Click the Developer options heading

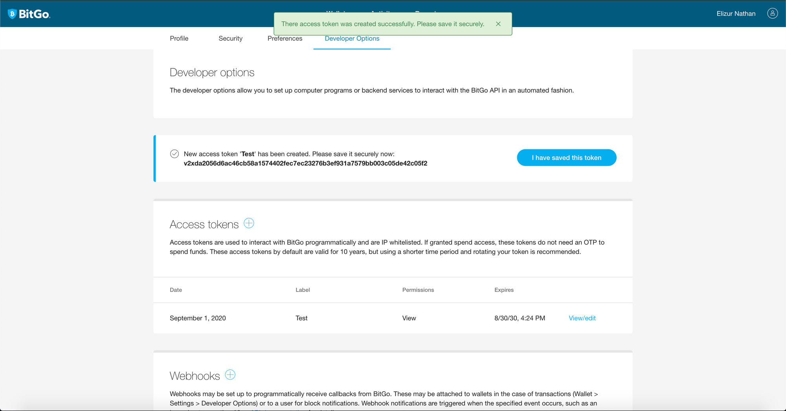coord(212,73)
